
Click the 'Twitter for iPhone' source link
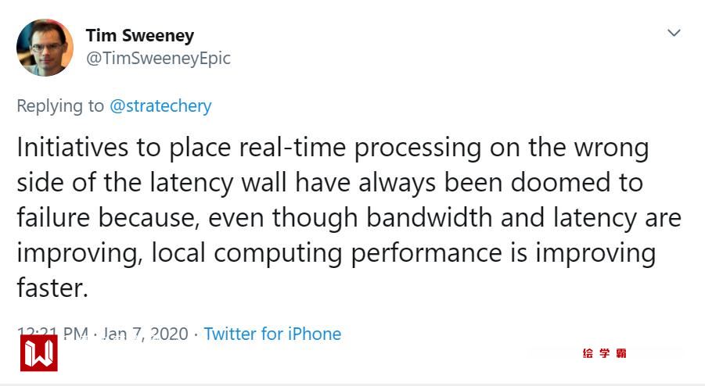point(272,334)
